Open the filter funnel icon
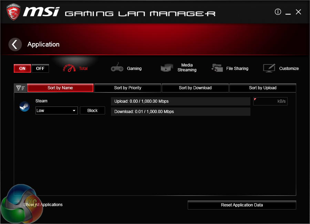This screenshot has width=310, height=224. point(20,88)
